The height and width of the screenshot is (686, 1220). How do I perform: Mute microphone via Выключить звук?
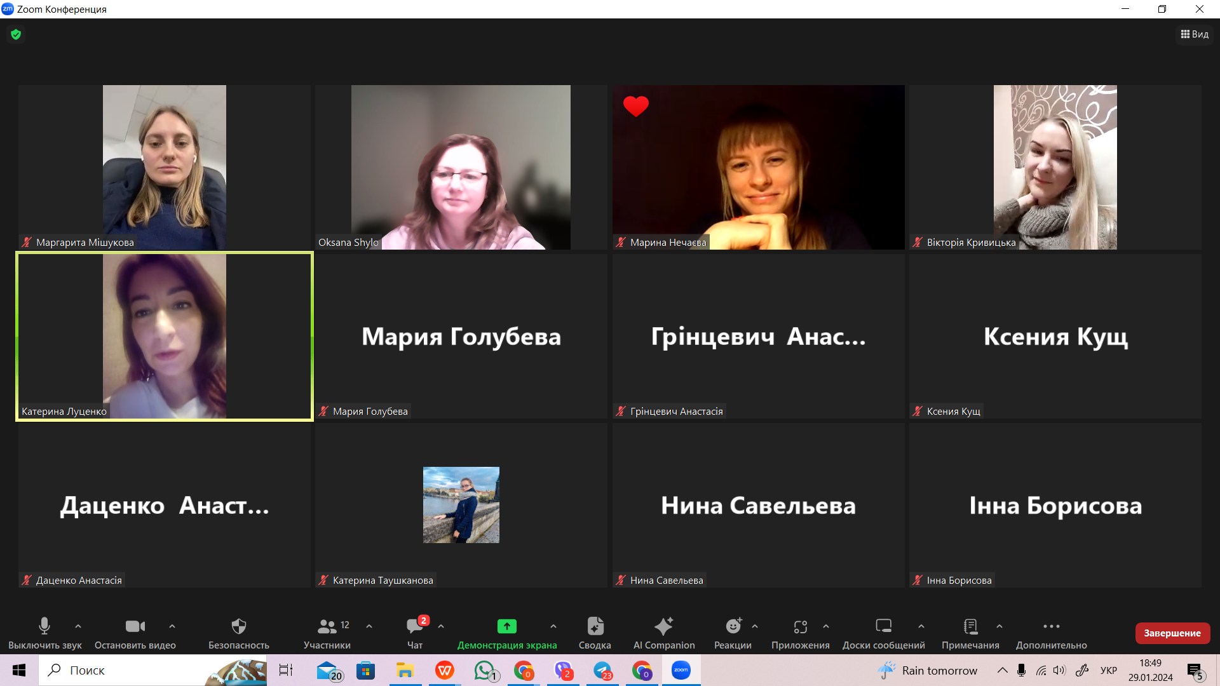44,633
